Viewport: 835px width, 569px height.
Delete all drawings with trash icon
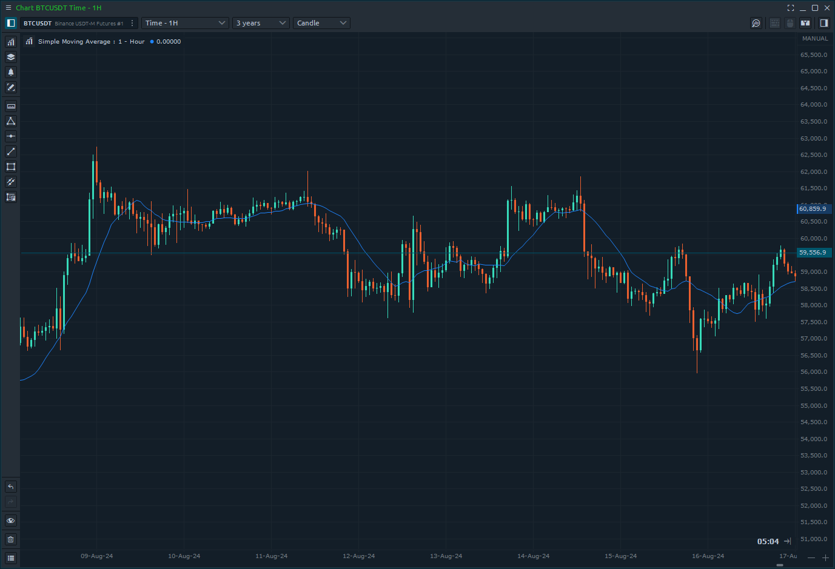click(x=11, y=539)
